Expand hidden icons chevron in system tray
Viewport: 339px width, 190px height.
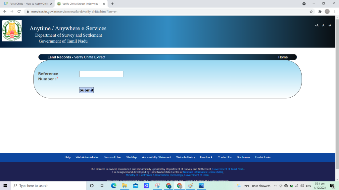(275, 185)
